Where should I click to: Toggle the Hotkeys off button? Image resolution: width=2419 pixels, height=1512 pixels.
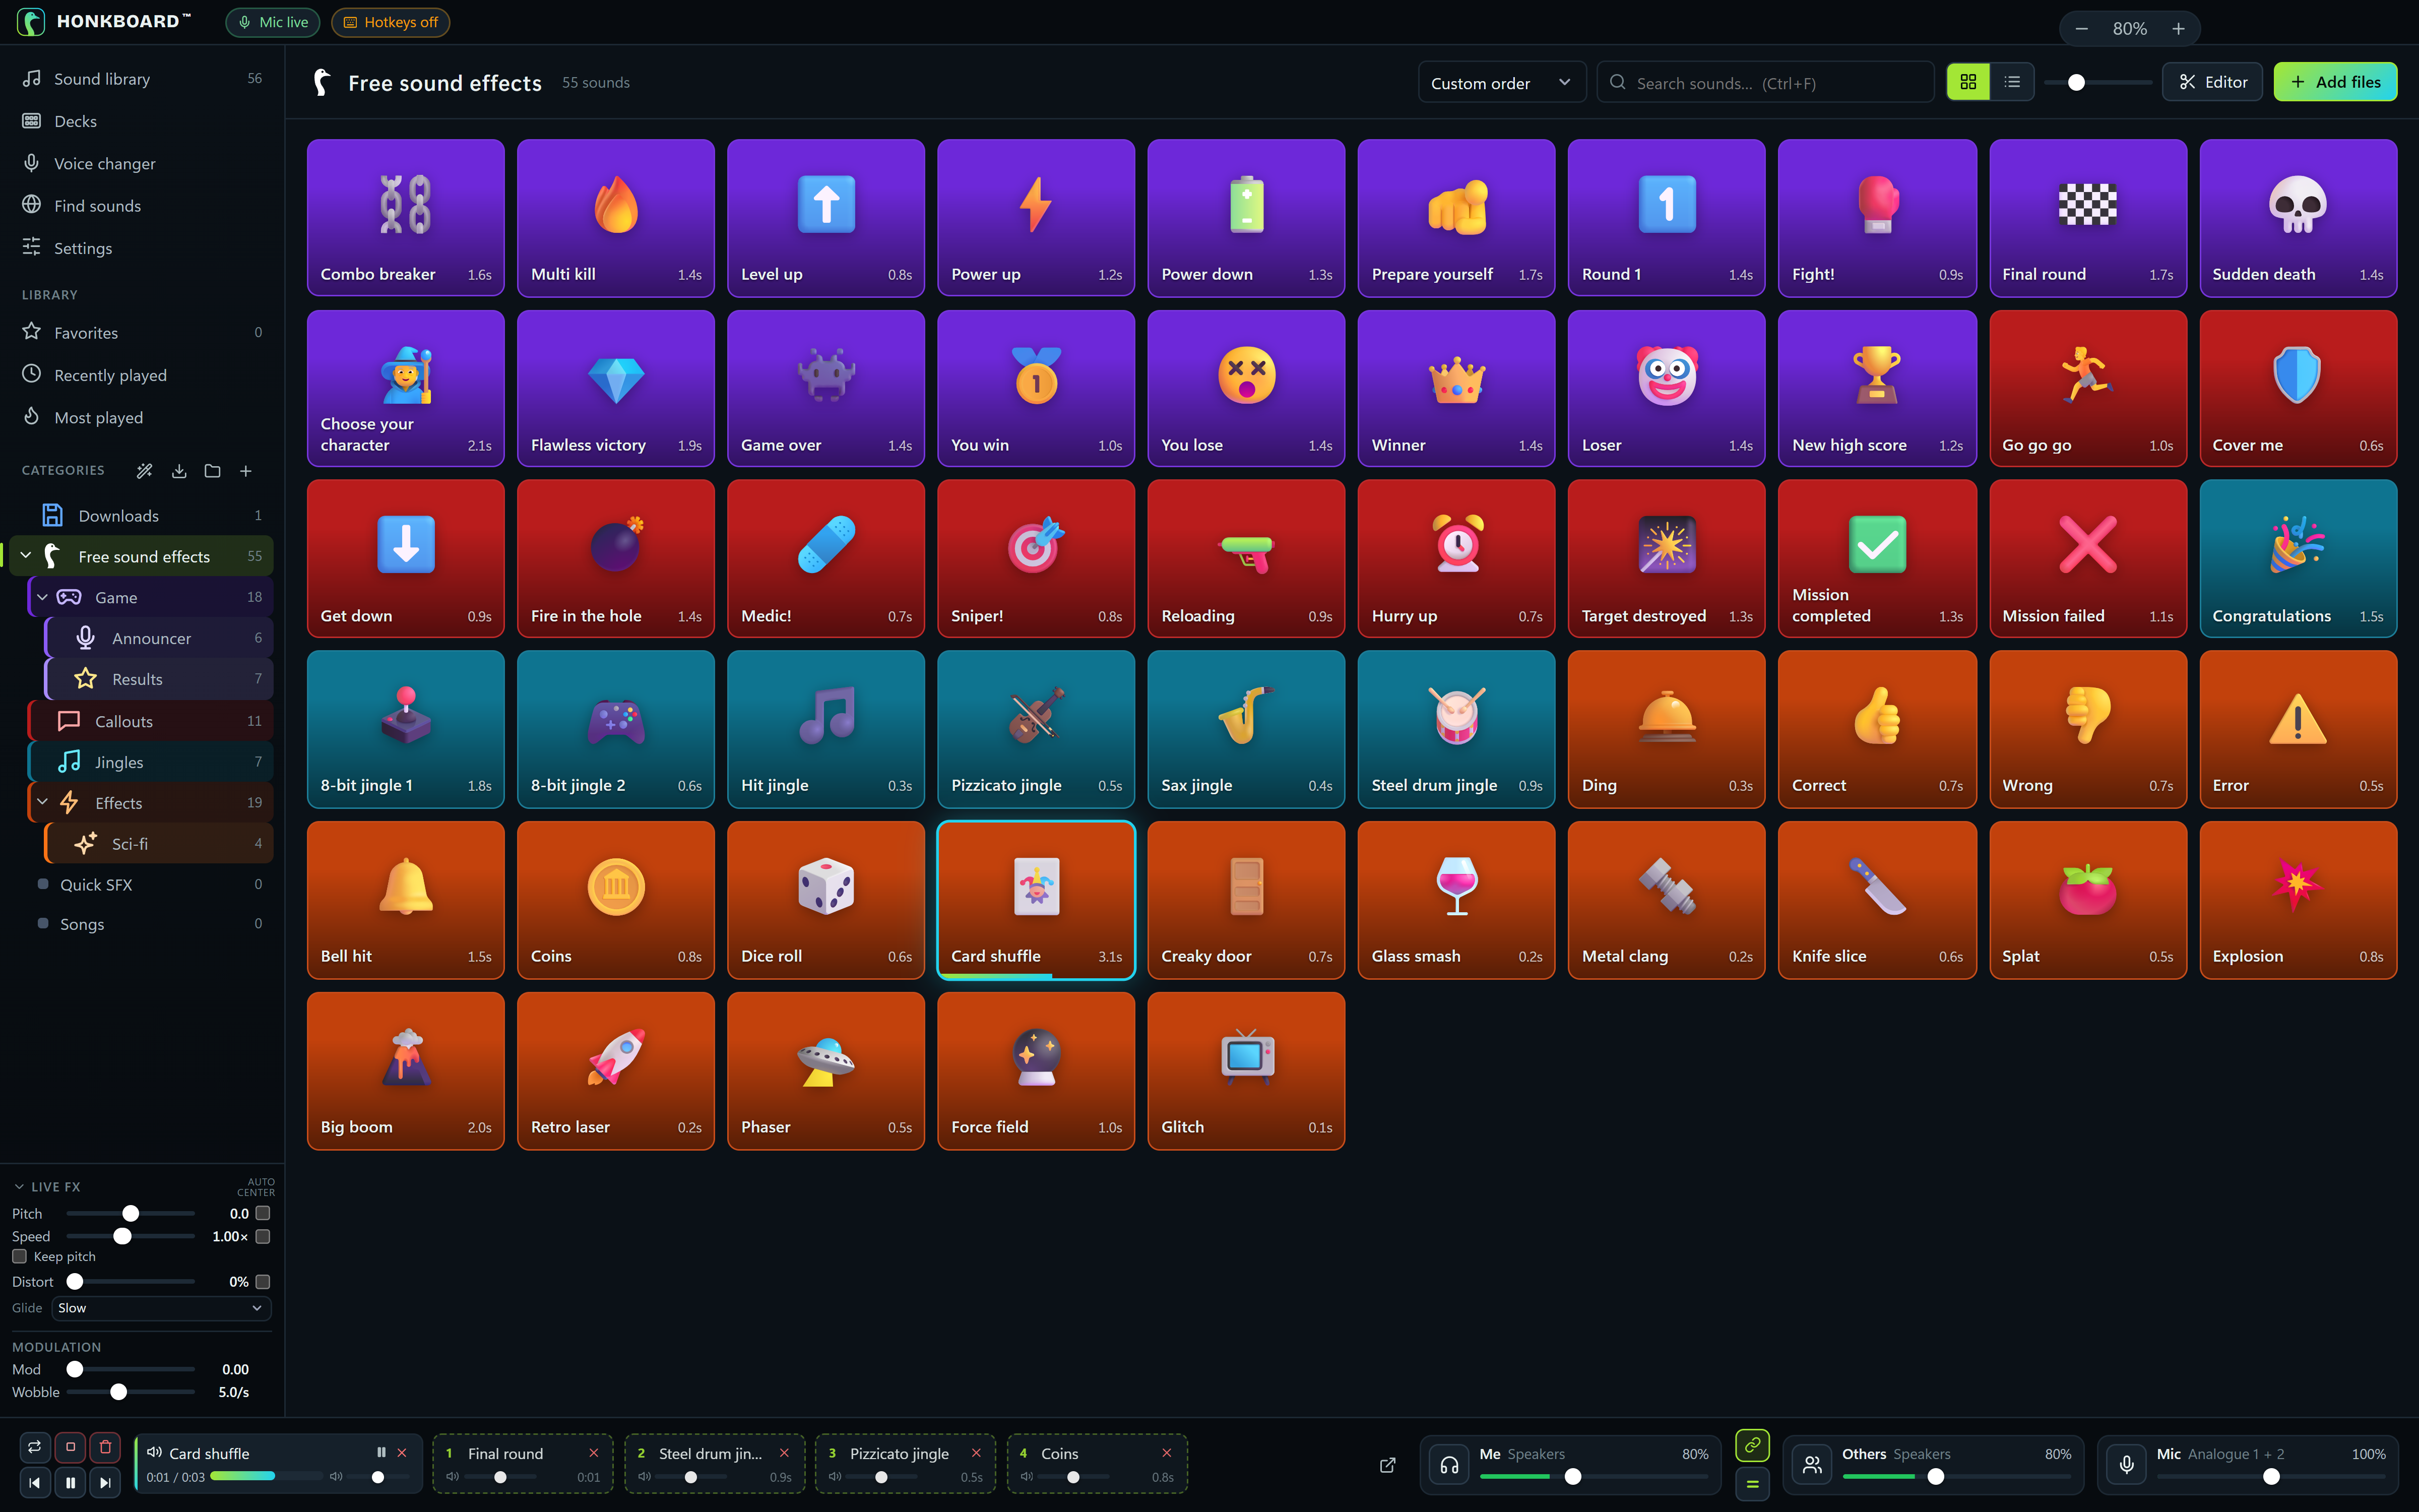[391, 22]
